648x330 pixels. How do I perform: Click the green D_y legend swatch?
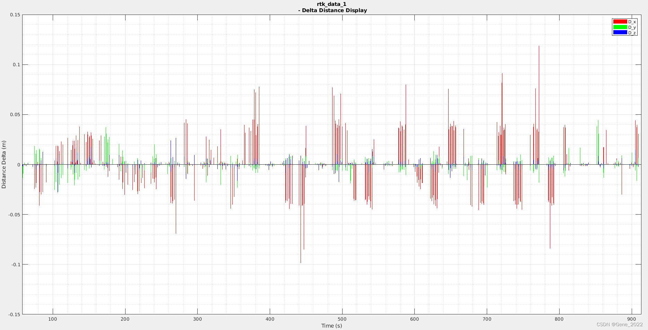pyautogui.click(x=620, y=27)
